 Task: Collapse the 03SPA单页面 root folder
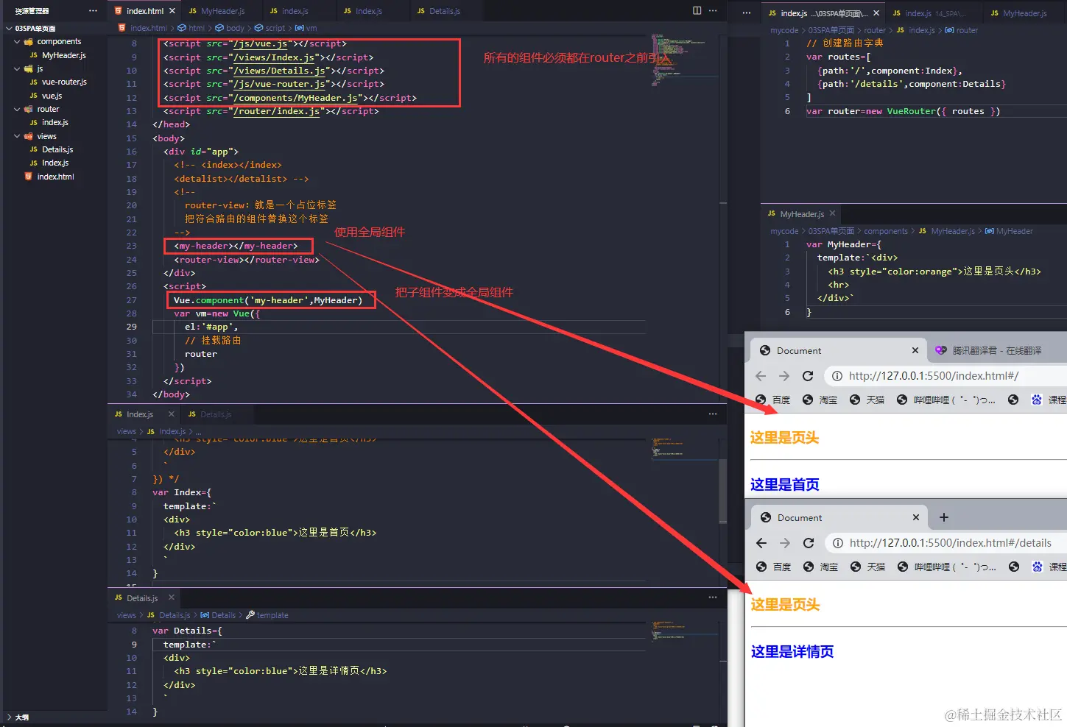[x=9, y=29]
